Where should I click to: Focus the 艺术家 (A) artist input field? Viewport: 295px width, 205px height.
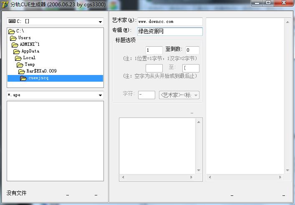[170, 22]
